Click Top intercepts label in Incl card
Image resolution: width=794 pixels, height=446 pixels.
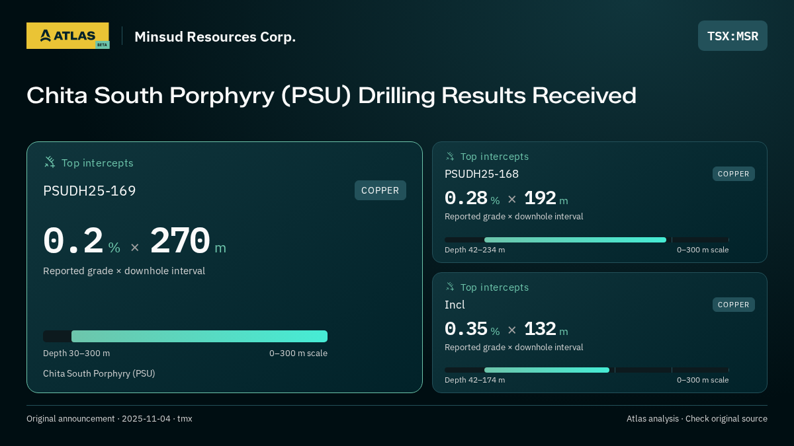[494, 287]
